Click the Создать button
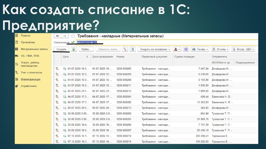The height and width of the screenshot is (149, 266). click(61, 49)
